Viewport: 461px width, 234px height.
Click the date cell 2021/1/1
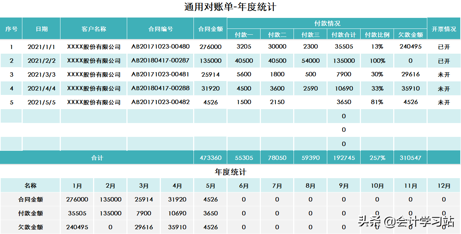click(x=41, y=46)
